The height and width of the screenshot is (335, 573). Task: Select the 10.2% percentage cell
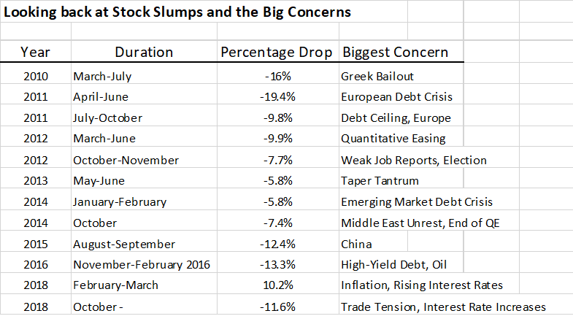click(280, 285)
